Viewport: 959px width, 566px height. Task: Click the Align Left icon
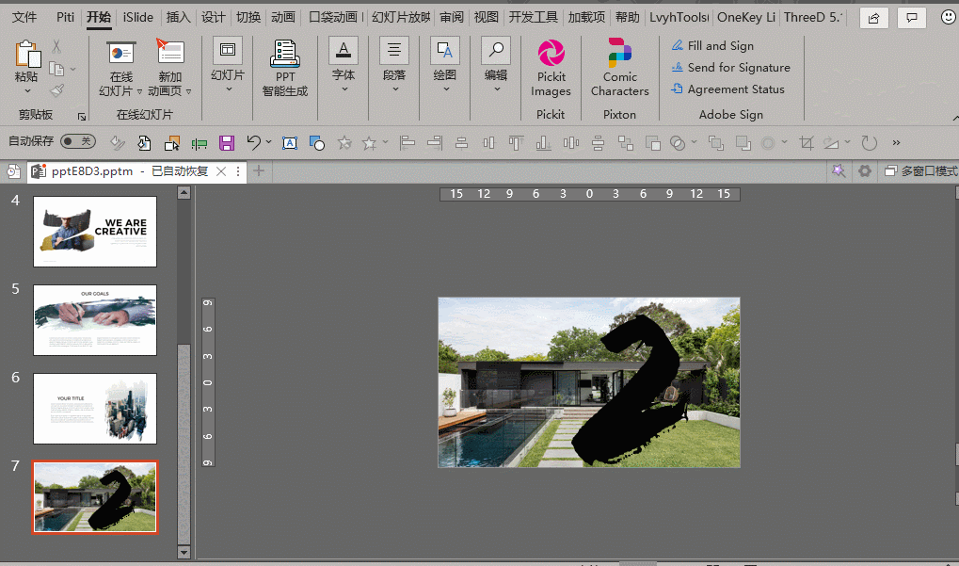[x=408, y=143]
